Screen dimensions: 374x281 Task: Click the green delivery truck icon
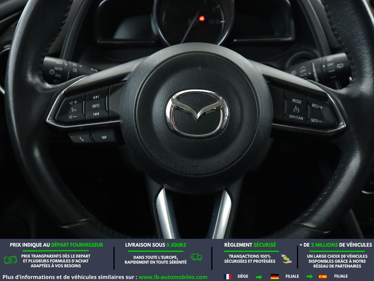[196, 257]
